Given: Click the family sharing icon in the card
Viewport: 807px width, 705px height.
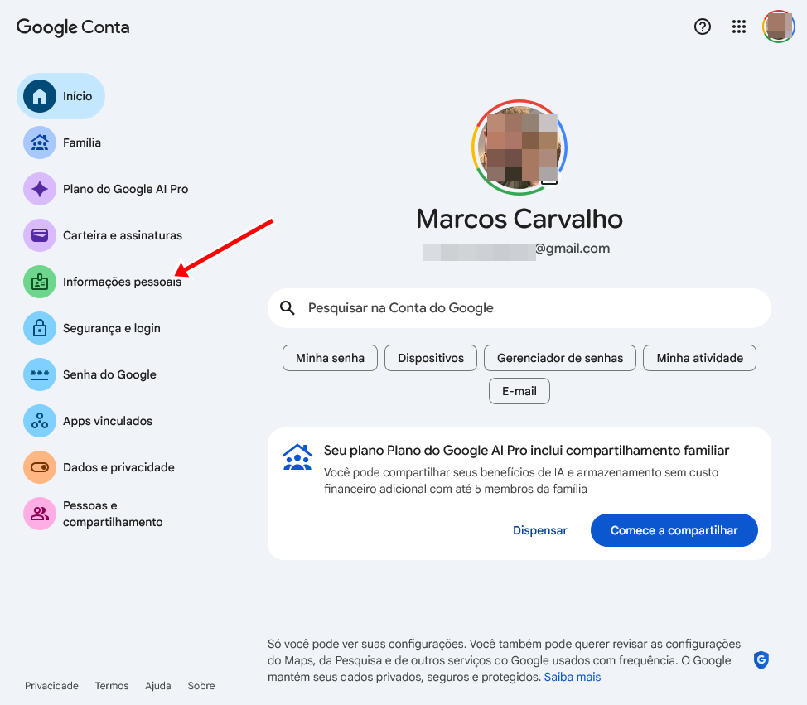Looking at the screenshot, I should [x=297, y=457].
